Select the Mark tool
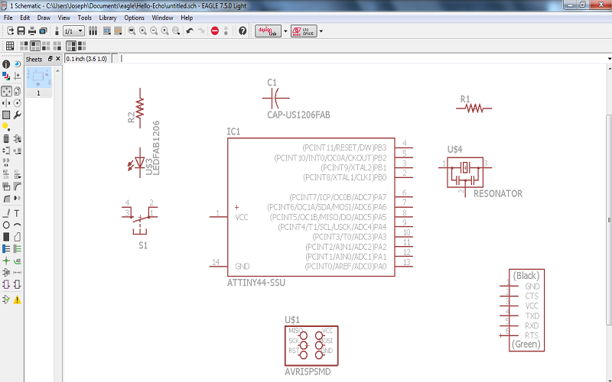Image resolution: width=612 pixels, height=382 pixels. (x=17, y=76)
